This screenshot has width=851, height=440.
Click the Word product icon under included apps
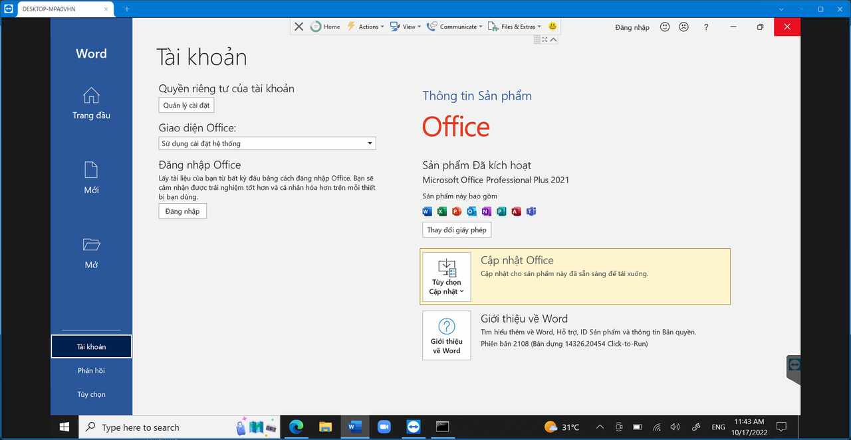427,212
